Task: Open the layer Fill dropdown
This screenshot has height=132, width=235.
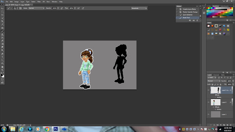Action: (233, 84)
